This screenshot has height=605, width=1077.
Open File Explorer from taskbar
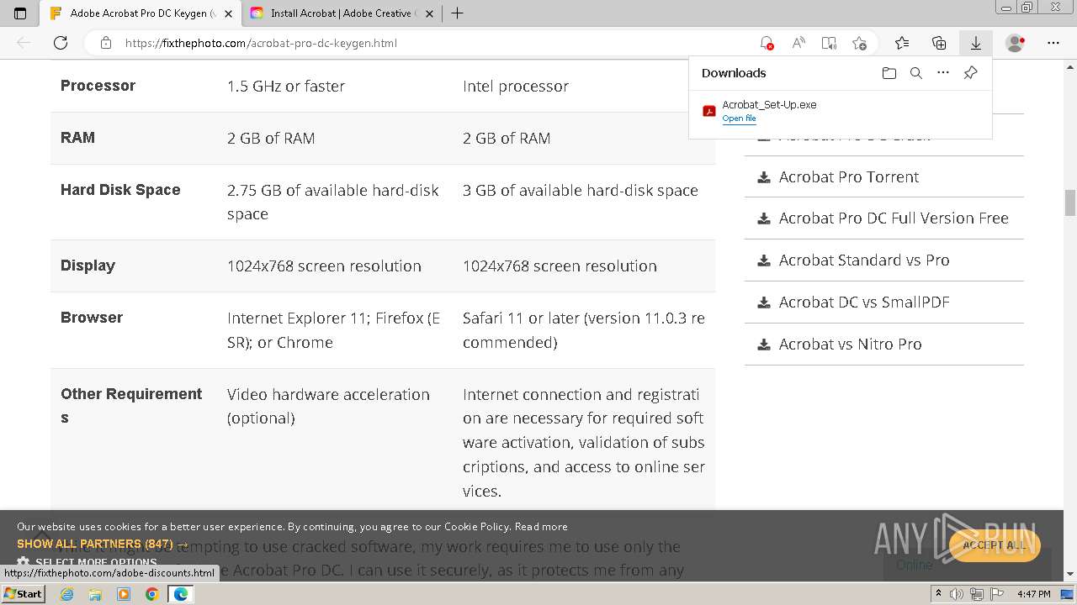95,594
